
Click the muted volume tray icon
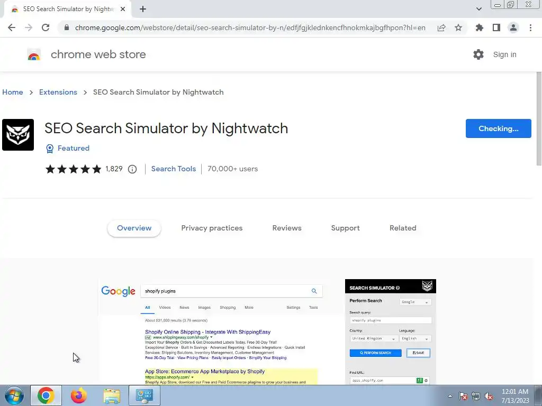point(489,396)
